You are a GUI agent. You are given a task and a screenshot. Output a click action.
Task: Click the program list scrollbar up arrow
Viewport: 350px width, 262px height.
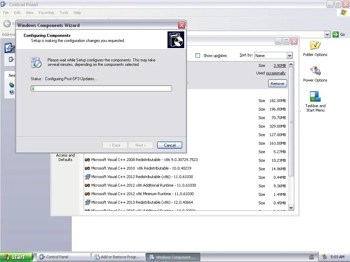coord(291,64)
